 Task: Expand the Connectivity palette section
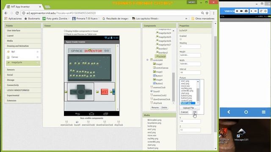click(x=23, y=85)
